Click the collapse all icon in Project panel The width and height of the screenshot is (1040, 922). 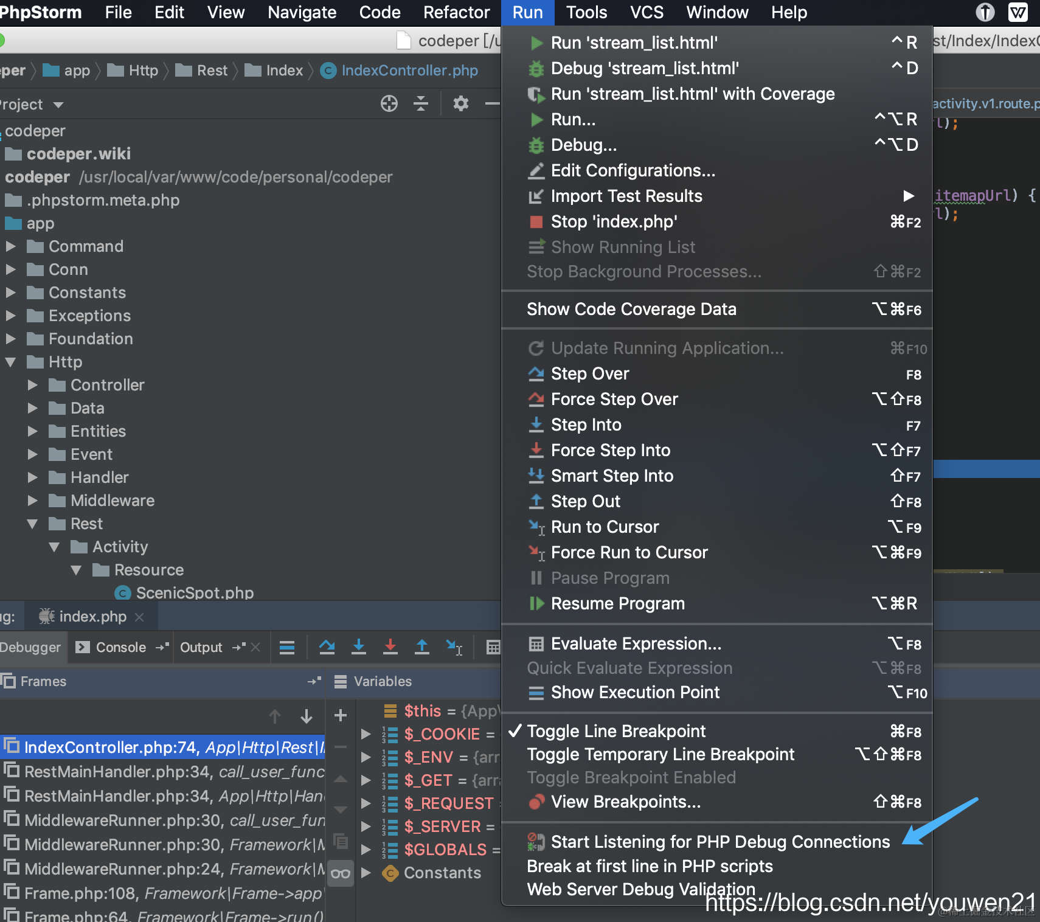(421, 104)
